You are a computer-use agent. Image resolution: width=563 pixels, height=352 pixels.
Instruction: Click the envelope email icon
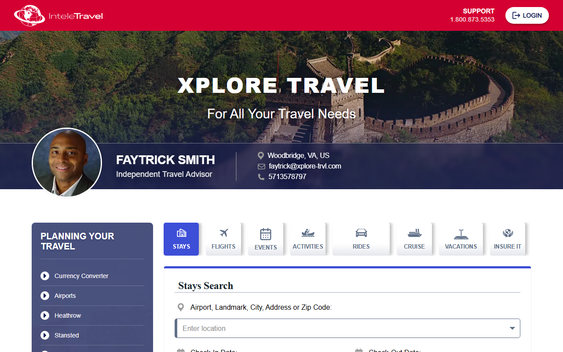(261, 166)
